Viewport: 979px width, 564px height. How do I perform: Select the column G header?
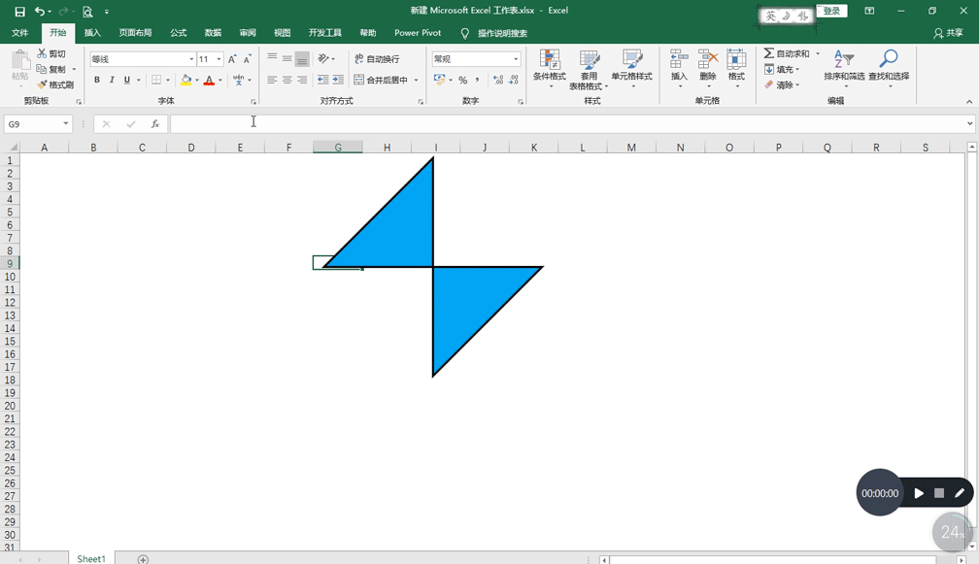338,148
